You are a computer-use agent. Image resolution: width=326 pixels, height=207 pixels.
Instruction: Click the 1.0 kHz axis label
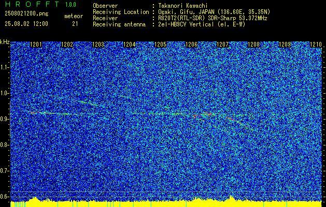(4, 93)
